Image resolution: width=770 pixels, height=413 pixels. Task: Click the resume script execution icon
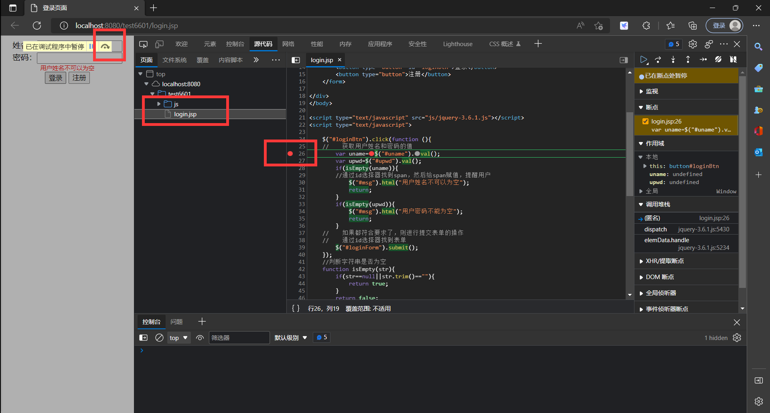click(x=643, y=60)
